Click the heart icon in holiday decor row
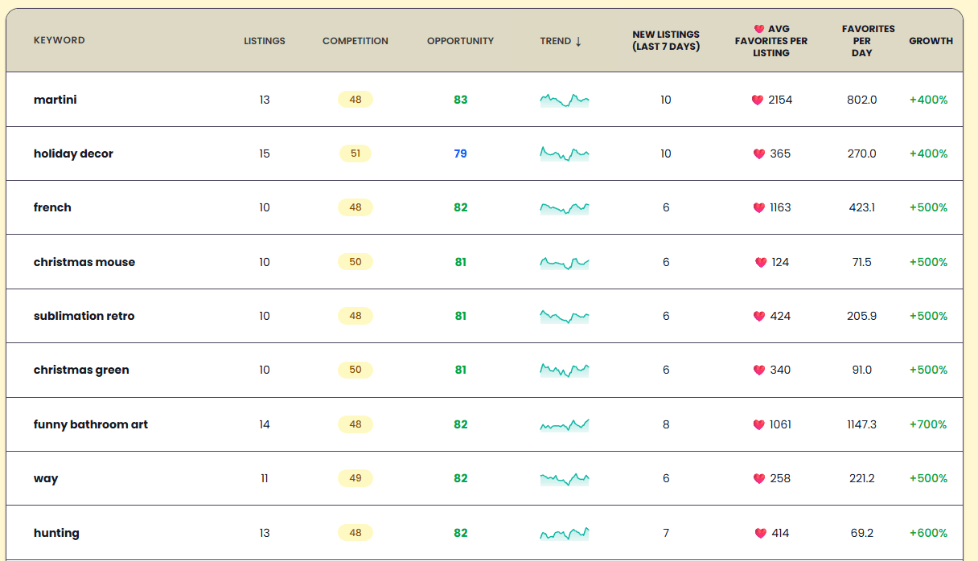 (759, 154)
